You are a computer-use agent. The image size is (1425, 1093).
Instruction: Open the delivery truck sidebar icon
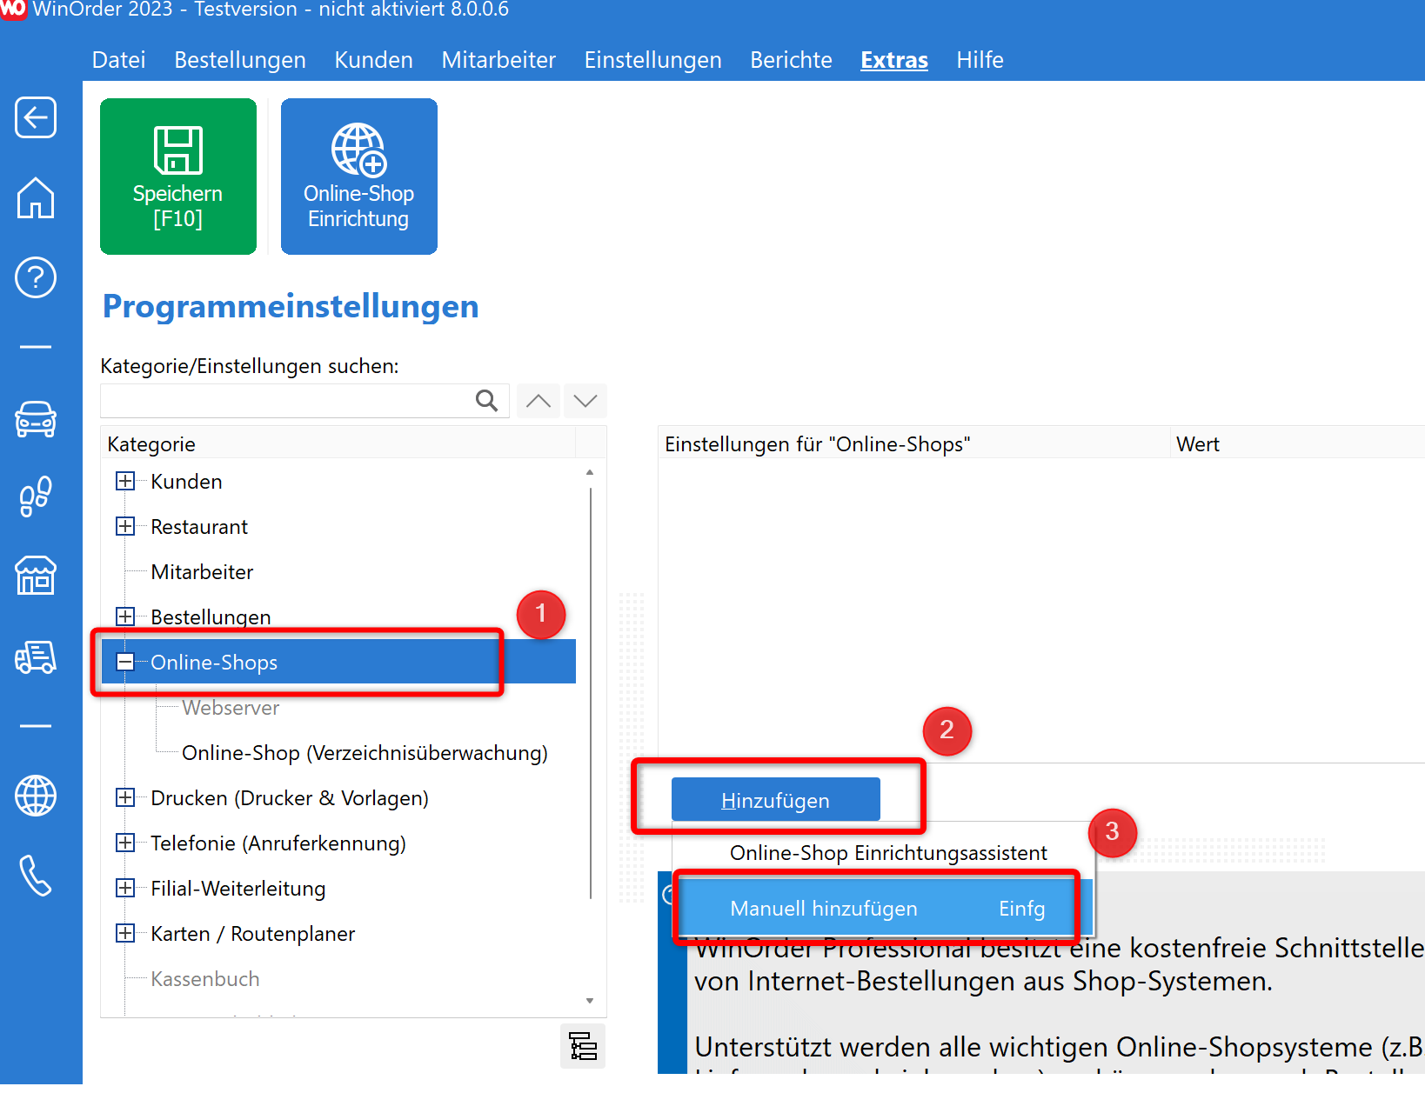pos(36,657)
